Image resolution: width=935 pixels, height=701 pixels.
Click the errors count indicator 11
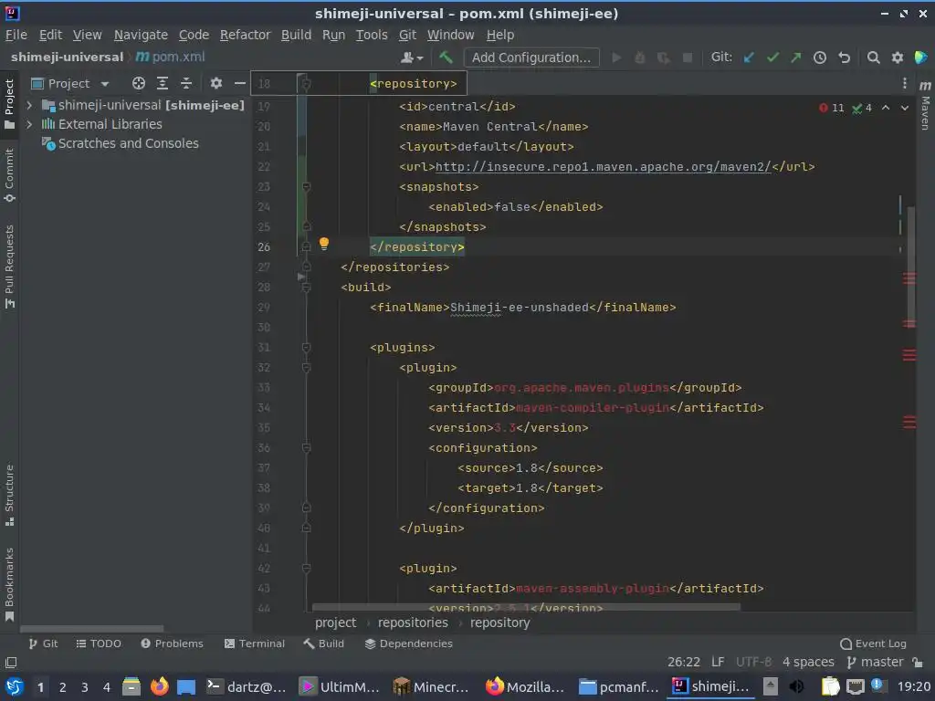click(x=831, y=108)
